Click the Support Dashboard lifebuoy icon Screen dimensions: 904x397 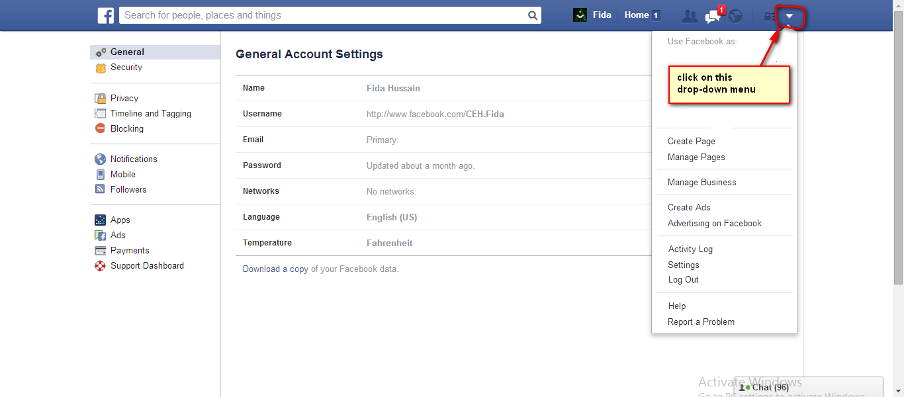(101, 265)
